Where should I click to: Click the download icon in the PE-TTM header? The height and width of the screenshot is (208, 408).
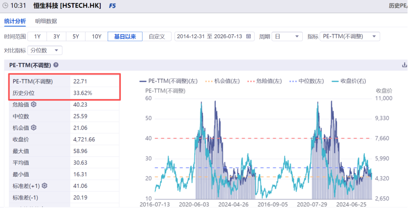[x=405, y=65]
